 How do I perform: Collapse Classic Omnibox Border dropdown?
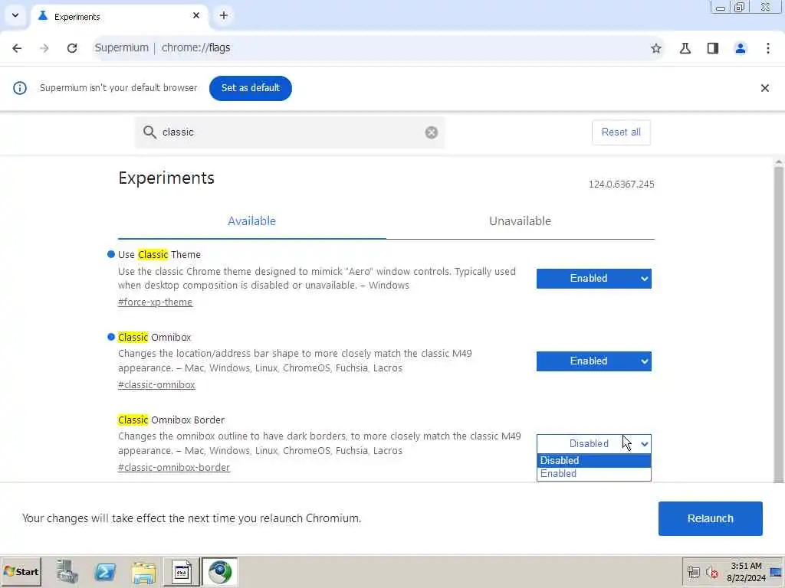pos(594,443)
